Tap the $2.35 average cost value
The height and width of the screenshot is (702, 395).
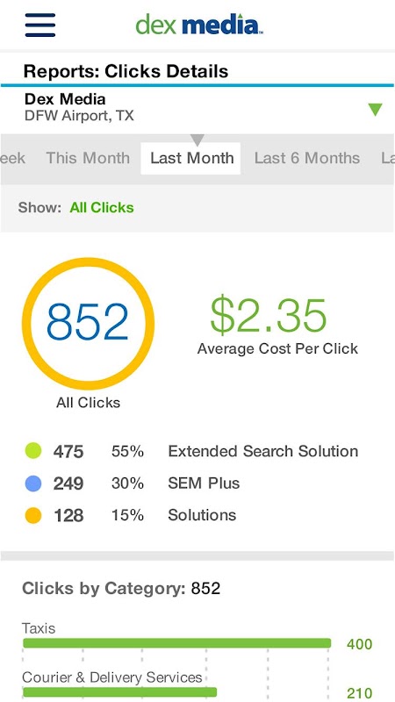point(269,316)
